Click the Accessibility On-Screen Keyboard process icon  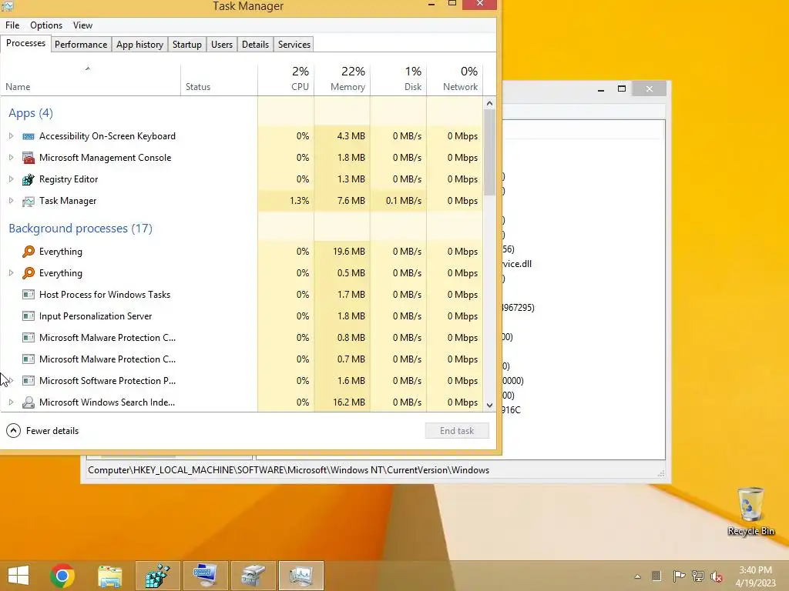point(29,136)
